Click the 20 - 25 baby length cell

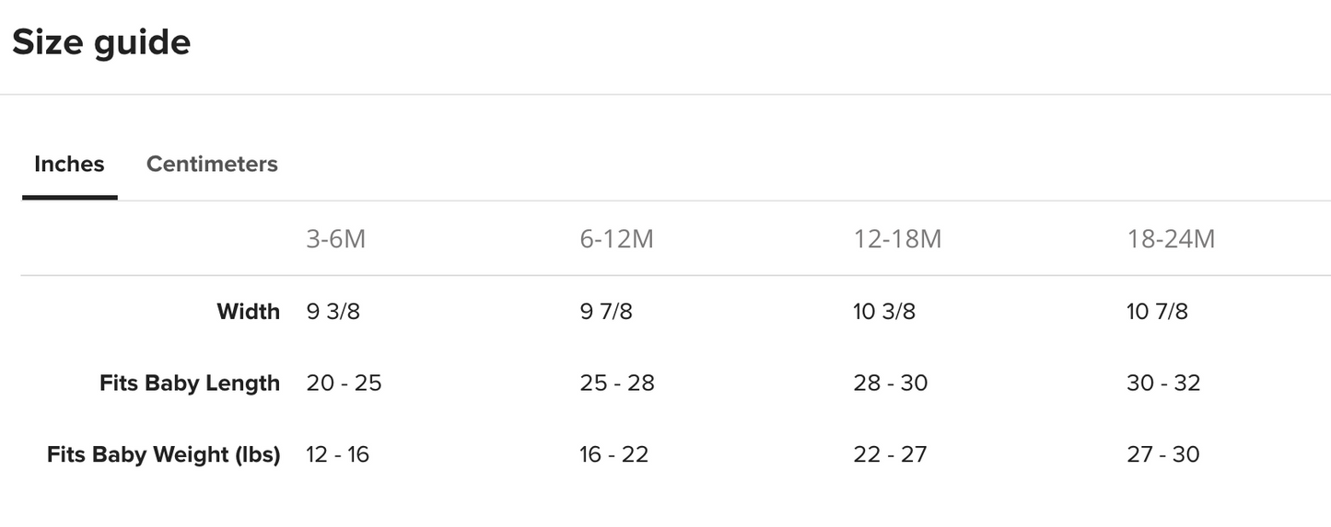coord(344,384)
